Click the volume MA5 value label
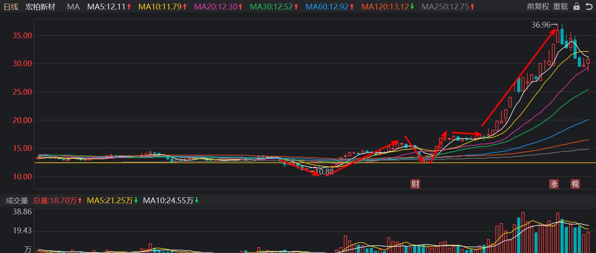This screenshot has height=253, width=596. coord(110,201)
